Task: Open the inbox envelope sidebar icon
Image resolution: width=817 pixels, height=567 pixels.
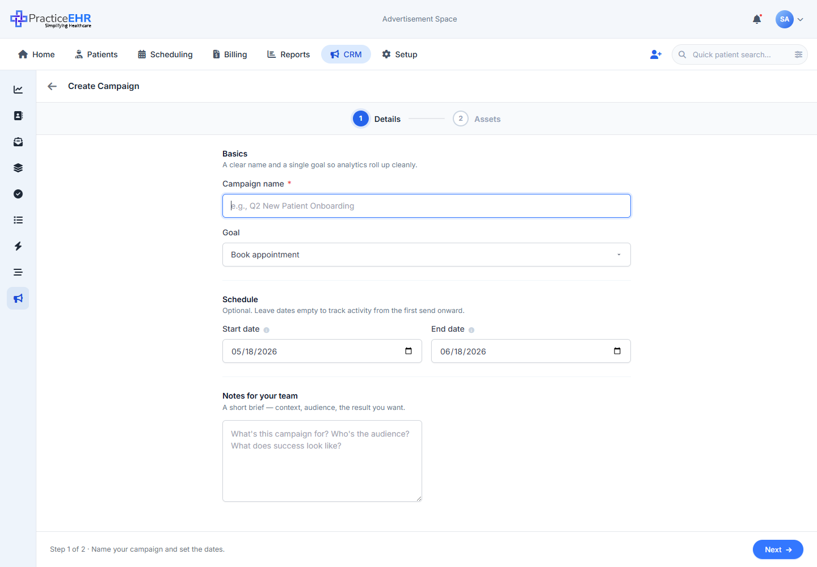Action: point(18,142)
